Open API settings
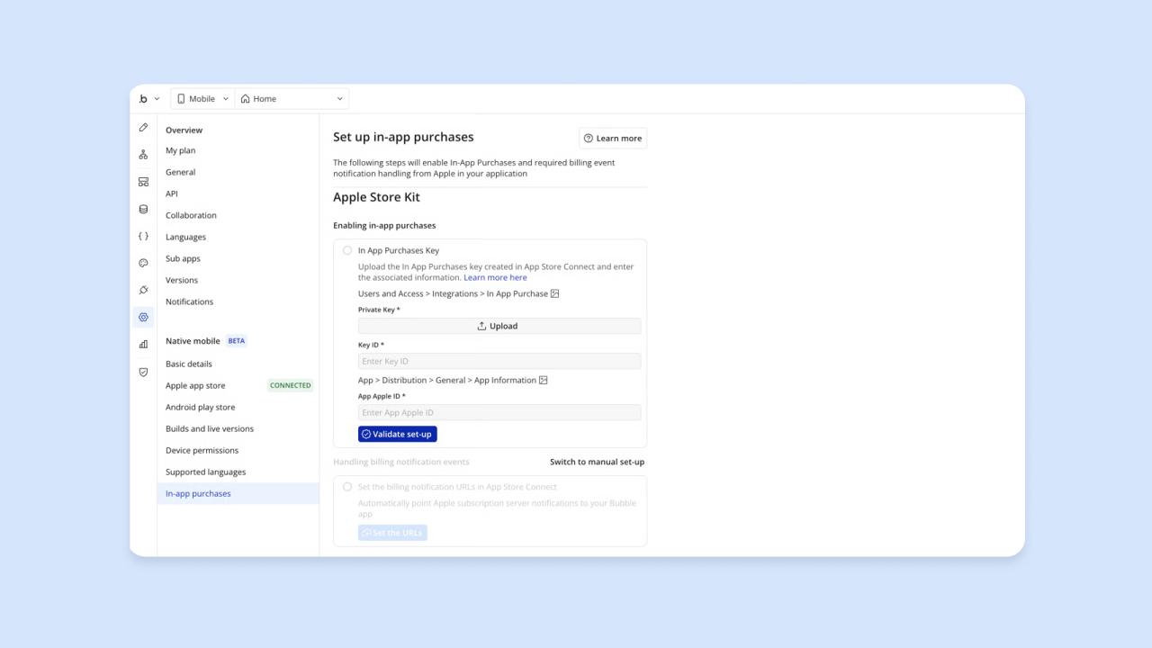The height and width of the screenshot is (648, 1152). [x=172, y=193]
